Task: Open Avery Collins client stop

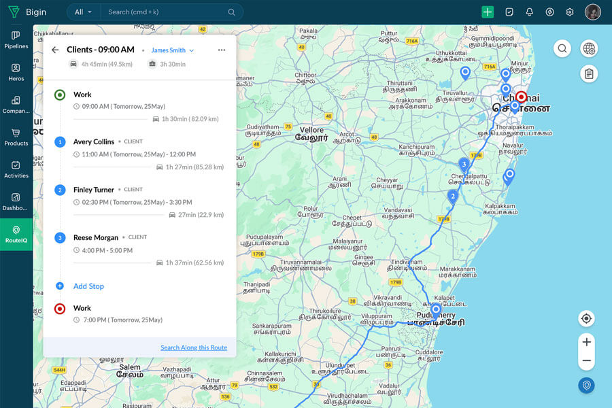Action: (94, 141)
